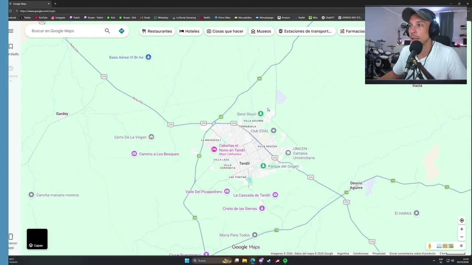Click the Desvío Aguirre label
The image size is (472, 265).
356,185
